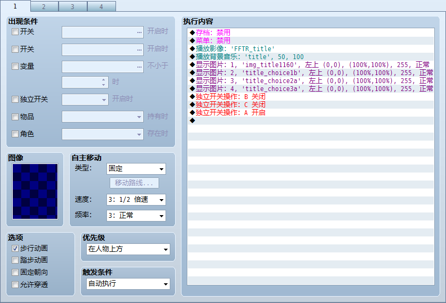The width and height of the screenshot is (446, 303).
Task: Open the 优先级 priority dropdown
Action: pyautogui.click(x=128, y=249)
